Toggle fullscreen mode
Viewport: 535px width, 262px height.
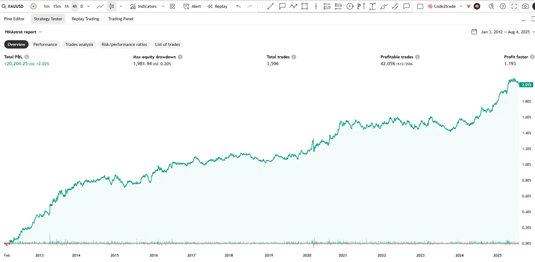[514, 6]
